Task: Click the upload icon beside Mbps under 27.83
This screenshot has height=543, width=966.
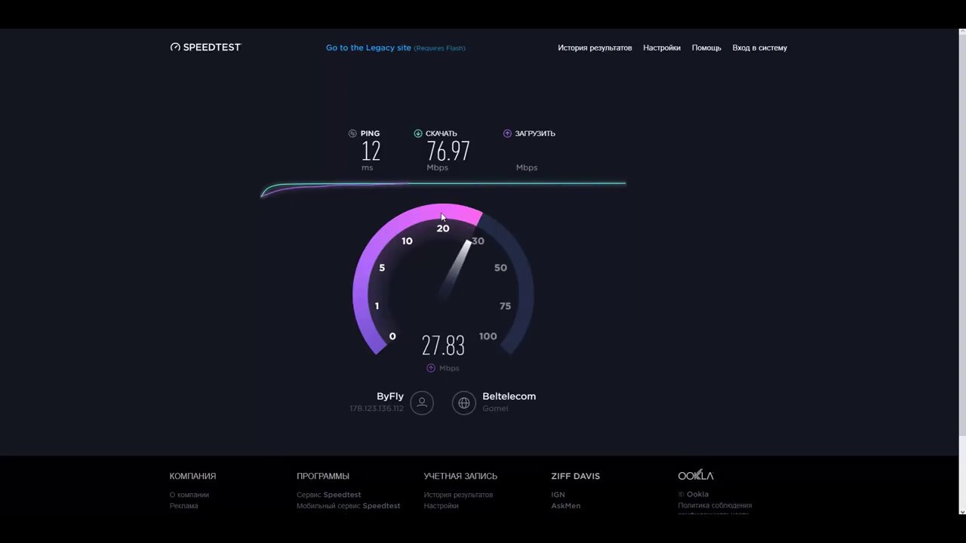Action: click(431, 368)
